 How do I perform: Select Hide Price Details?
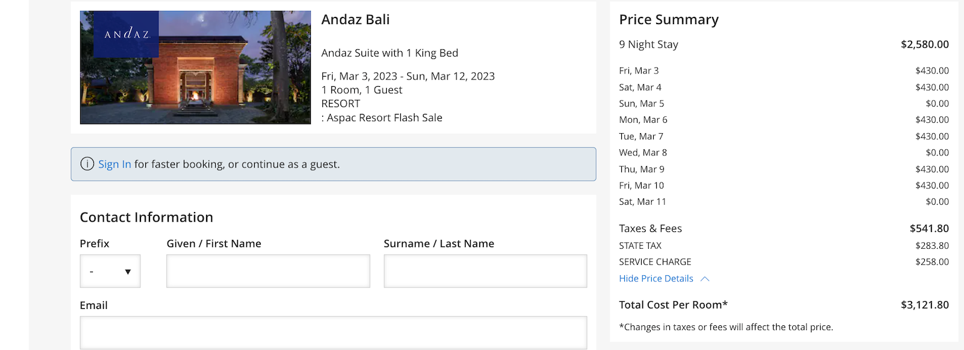click(x=656, y=278)
